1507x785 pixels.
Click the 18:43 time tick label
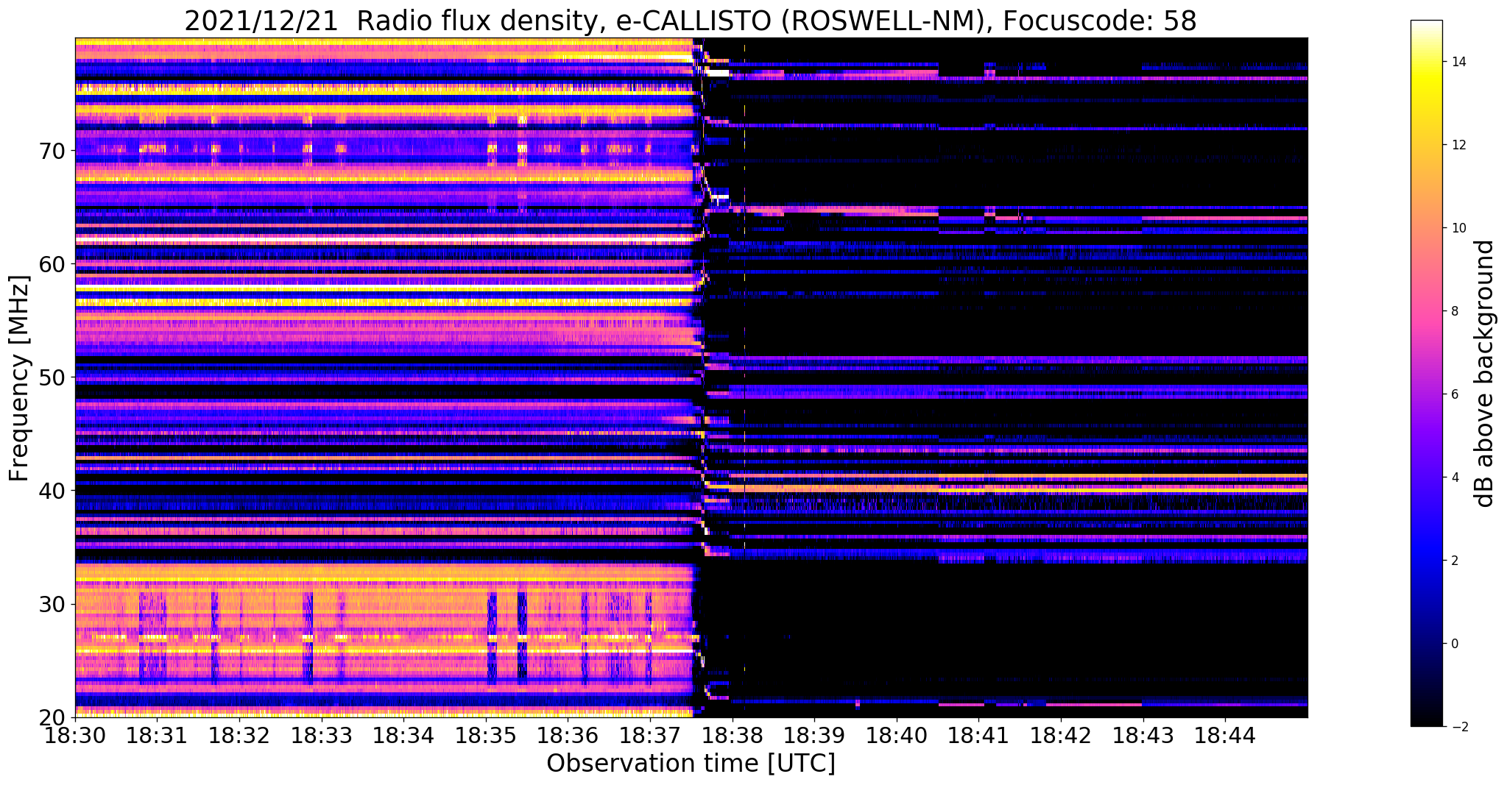pos(1143,736)
